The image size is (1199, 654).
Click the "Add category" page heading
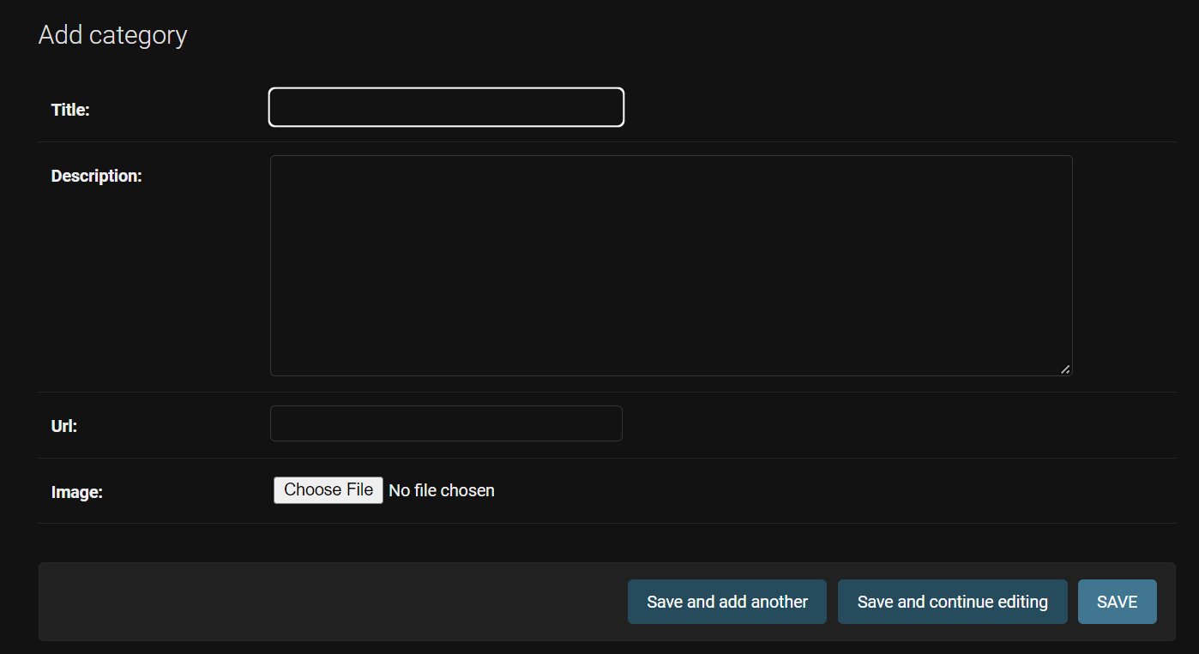tap(112, 35)
